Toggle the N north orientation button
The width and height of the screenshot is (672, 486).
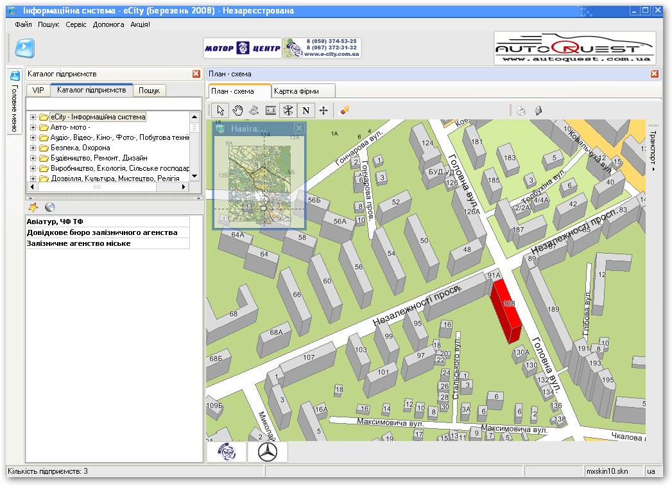306,110
